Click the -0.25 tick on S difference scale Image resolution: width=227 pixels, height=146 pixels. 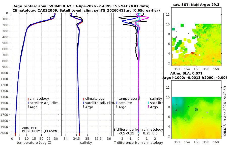pos(130,133)
